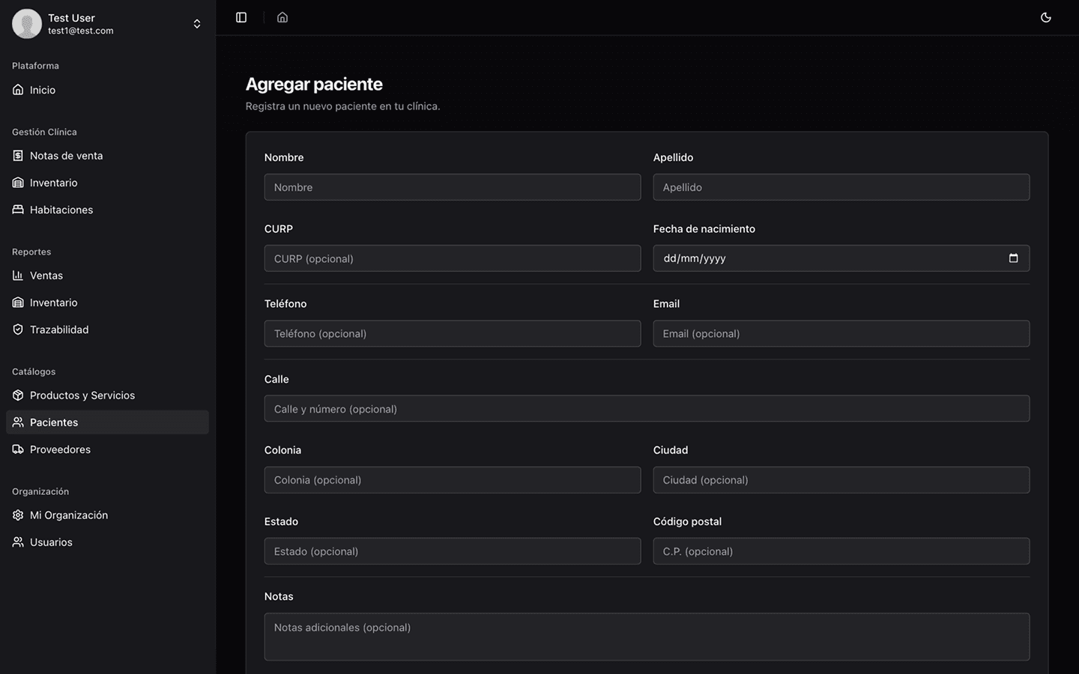Click the Notas adicionales text area
1079x674 pixels.
(647, 637)
